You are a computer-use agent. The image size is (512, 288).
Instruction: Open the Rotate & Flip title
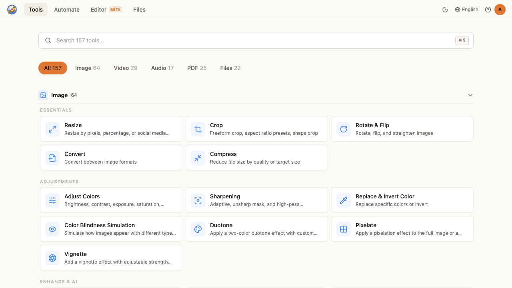pos(372,125)
